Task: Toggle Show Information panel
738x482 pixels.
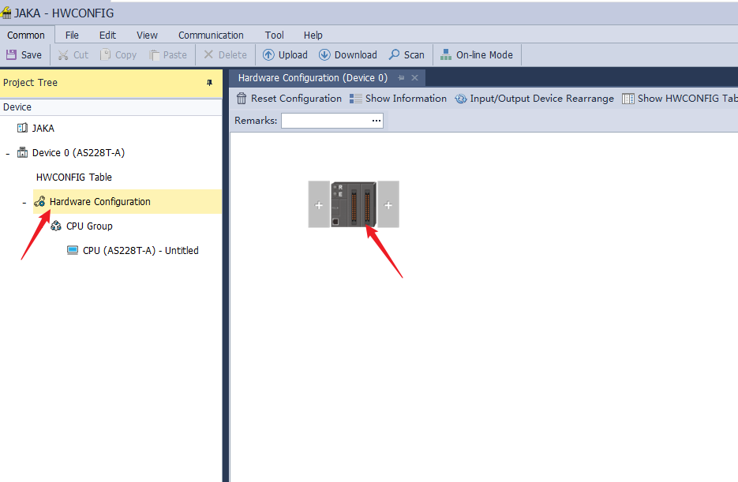Action: tap(356, 99)
